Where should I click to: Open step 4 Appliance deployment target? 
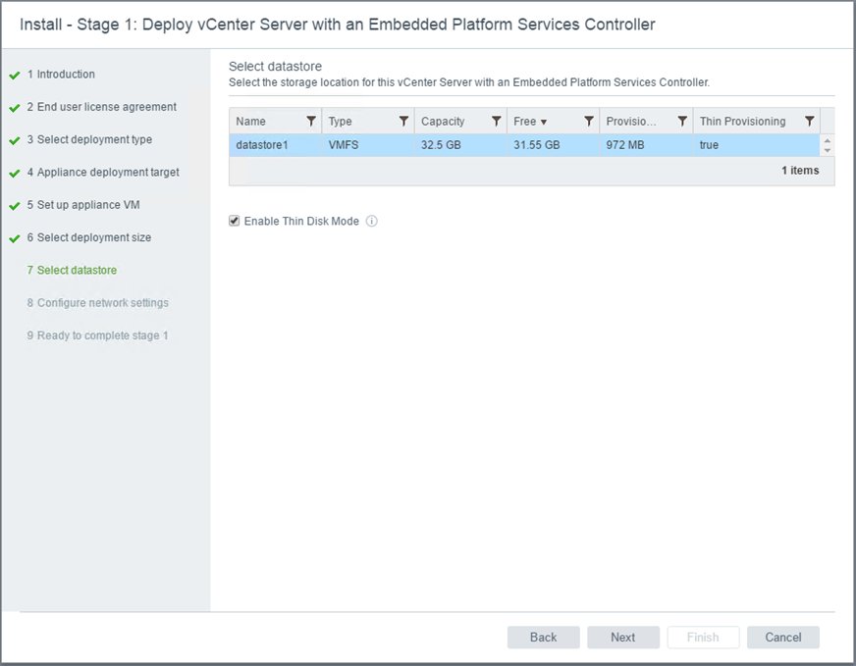(x=108, y=173)
